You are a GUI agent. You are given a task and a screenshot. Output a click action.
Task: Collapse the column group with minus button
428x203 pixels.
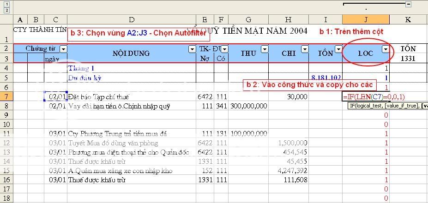click(408, 4)
